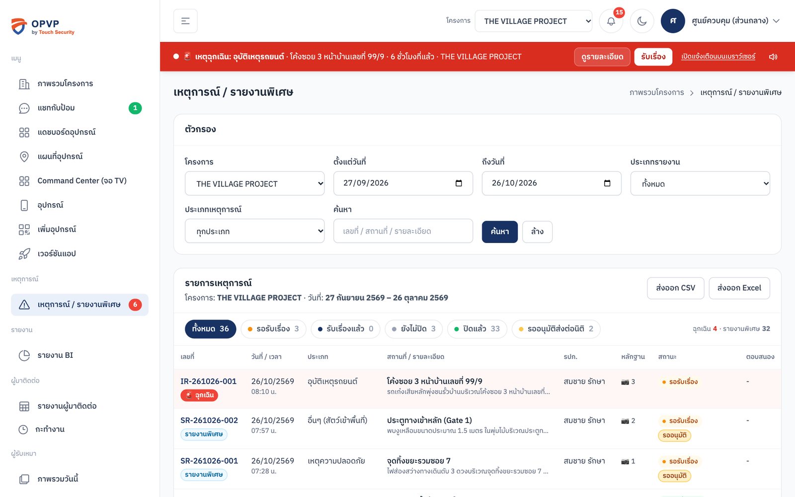Click the ล้าง clear button
This screenshot has width=795, height=497.
tap(537, 232)
